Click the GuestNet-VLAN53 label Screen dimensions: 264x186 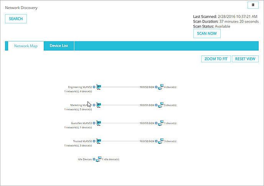click(81, 123)
